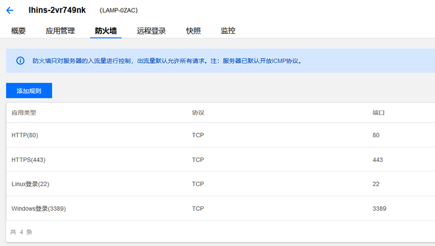Switch to the 应用管理 tab
Viewport: 435px width, 246px height.
60,31
